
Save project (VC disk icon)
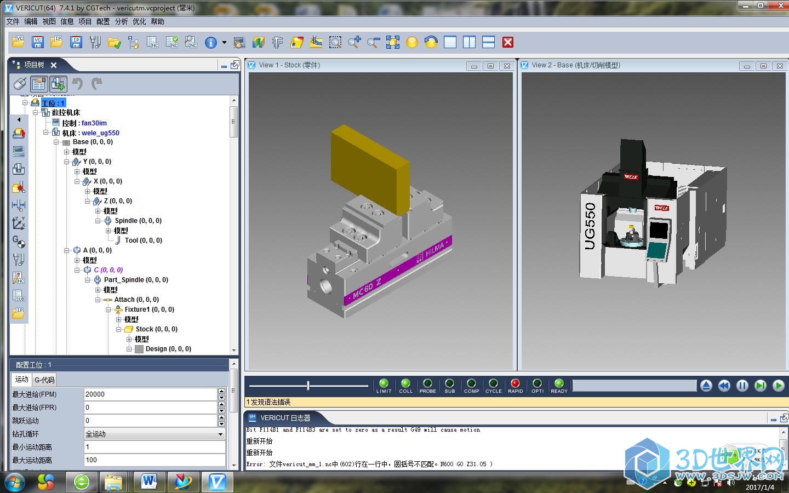pyautogui.click(x=38, y=42)
